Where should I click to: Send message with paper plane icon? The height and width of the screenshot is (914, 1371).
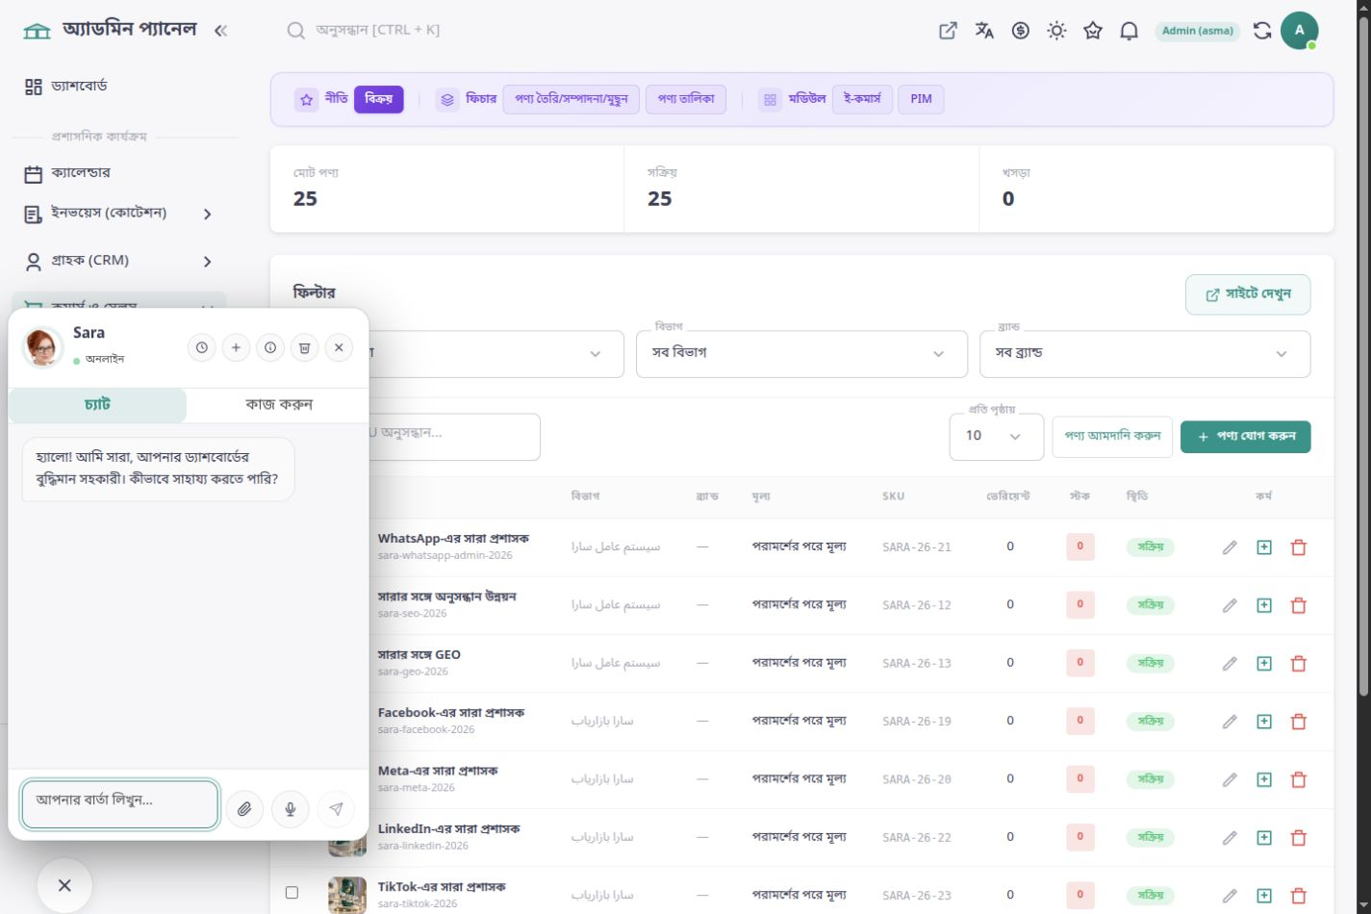[x=336, y=809]
